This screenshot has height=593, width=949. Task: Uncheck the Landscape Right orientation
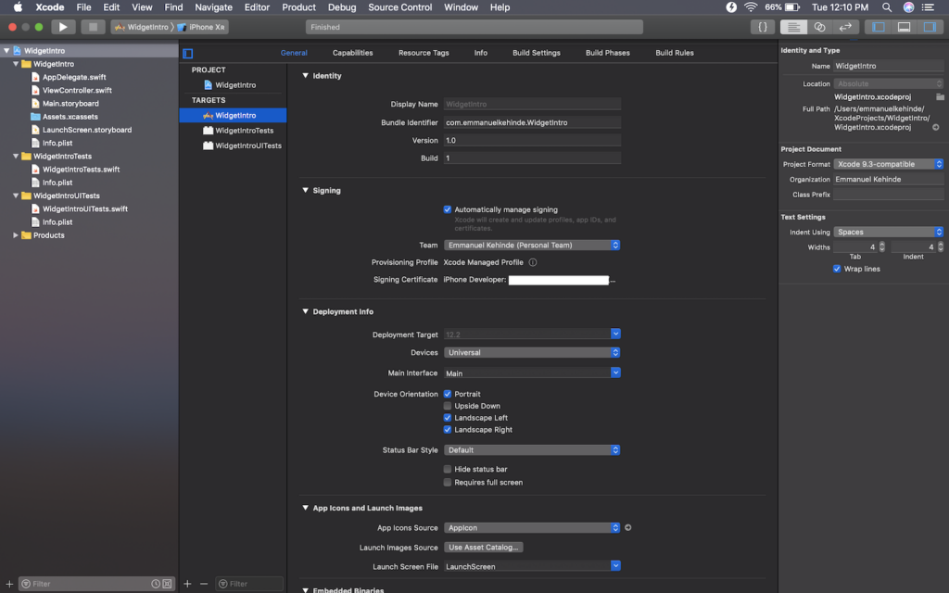pyautogui.click(x=448, y=430)
